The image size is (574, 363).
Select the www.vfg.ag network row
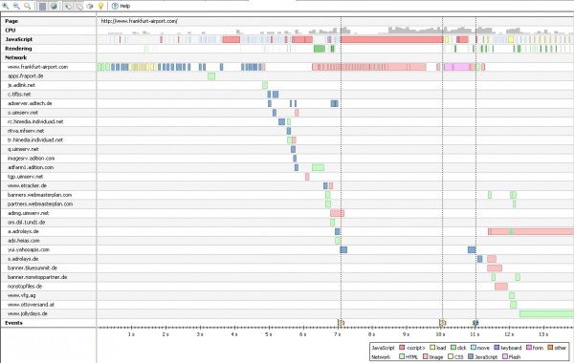21,295
